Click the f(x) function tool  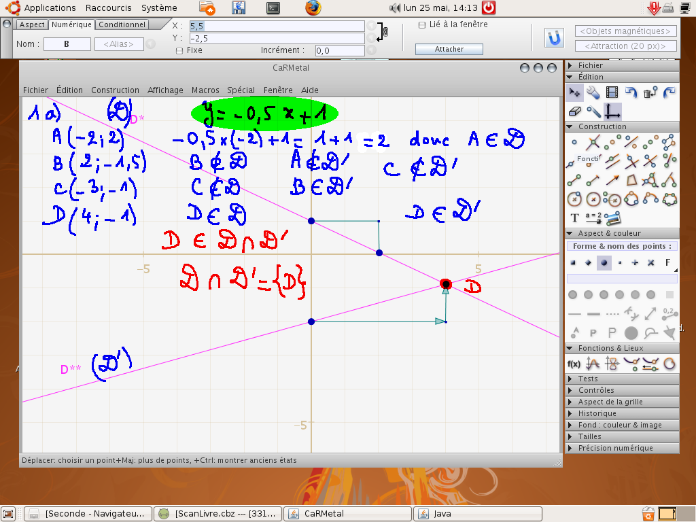click(574, 364)
